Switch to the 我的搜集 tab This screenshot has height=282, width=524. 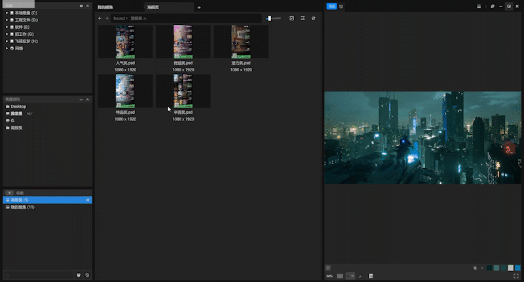[x=105, y=7]
